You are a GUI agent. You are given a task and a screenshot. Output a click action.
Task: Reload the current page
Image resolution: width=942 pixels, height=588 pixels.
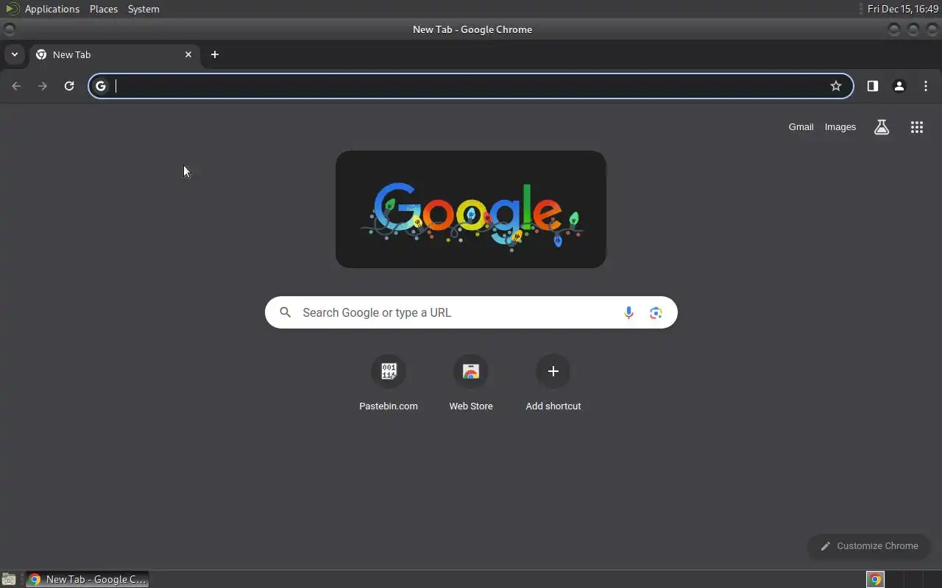point(69,86)
